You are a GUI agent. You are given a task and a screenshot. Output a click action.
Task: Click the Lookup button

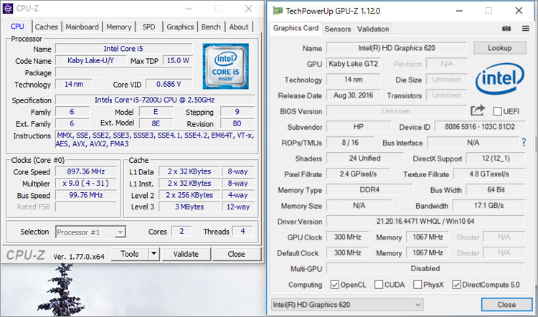pyautogui.click(x=499, y=48)
